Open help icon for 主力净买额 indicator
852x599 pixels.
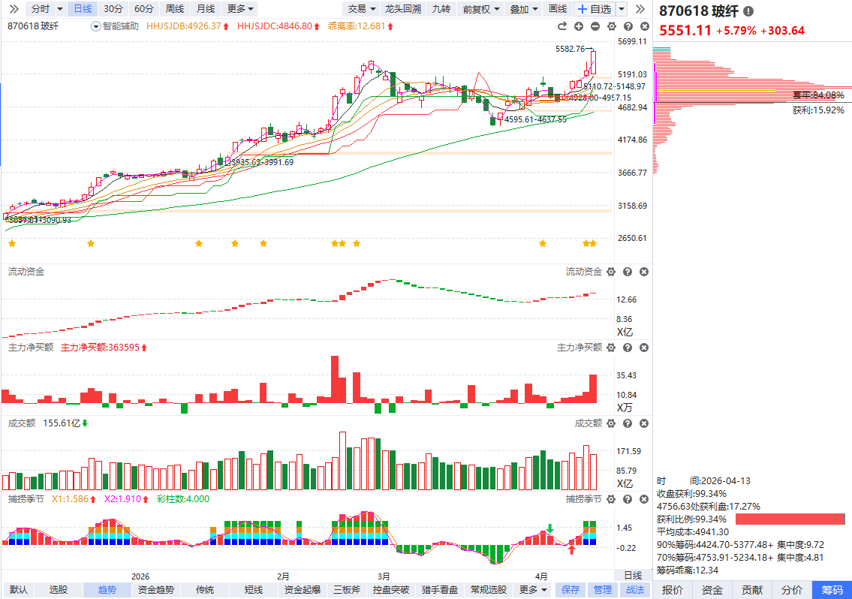pos(628,348)
